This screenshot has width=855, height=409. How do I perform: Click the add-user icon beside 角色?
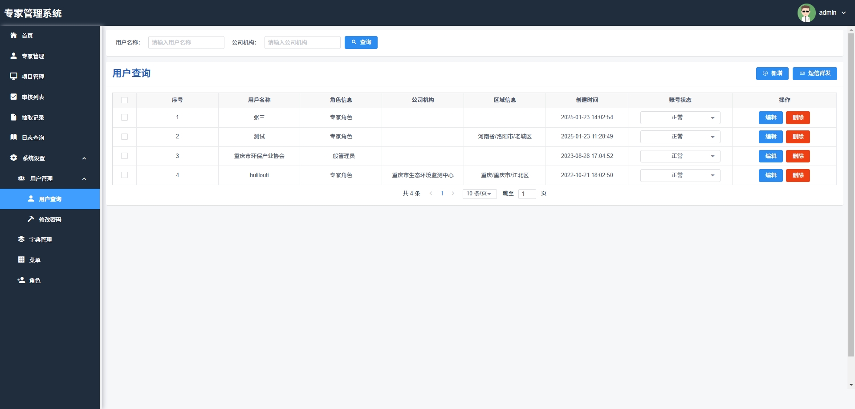pyautogui.click(x=21, y=280)
